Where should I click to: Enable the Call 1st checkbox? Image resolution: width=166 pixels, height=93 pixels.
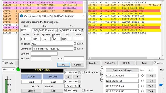tap(84, 90)
